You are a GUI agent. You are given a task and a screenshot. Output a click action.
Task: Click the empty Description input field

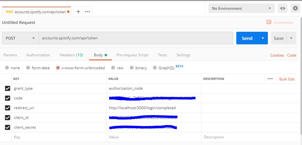(251, 137)
